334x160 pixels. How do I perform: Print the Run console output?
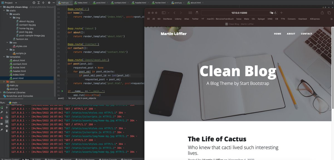(x=7, y=126)
